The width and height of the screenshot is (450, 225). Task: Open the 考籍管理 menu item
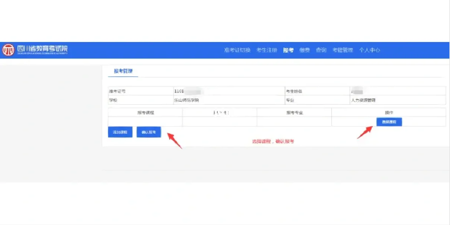pyautogui.click(x=343, y=50)
